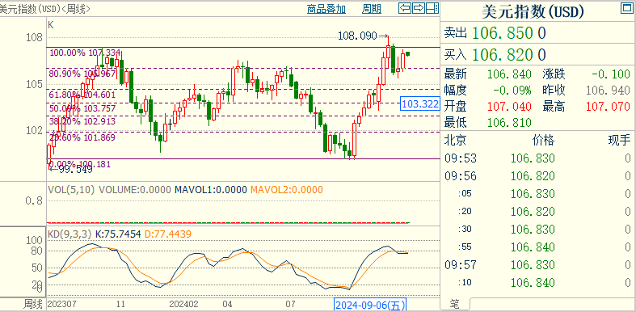This screenshot has width=636, height=312.
Task: Click the 2024-09-06(五) date marker
Action: click(369, 305)
